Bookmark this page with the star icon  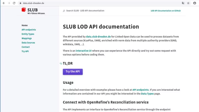(x=188, y=3)
